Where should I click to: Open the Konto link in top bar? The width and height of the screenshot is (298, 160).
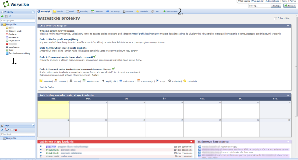click(x=284, y=1)
